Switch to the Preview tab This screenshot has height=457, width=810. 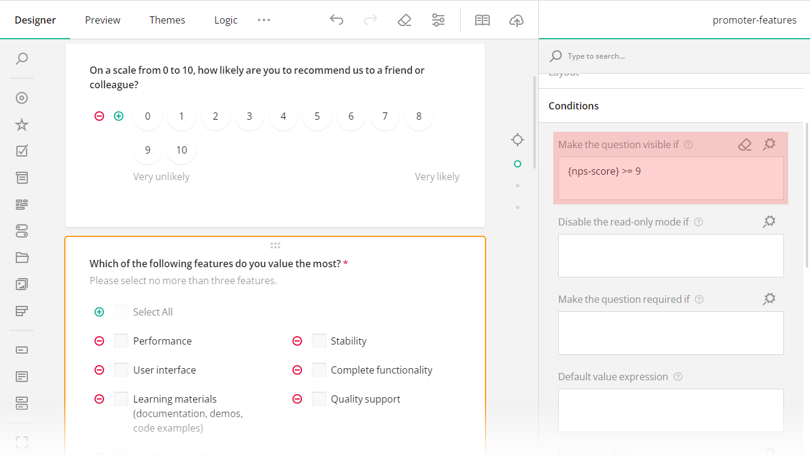point(102,19)
